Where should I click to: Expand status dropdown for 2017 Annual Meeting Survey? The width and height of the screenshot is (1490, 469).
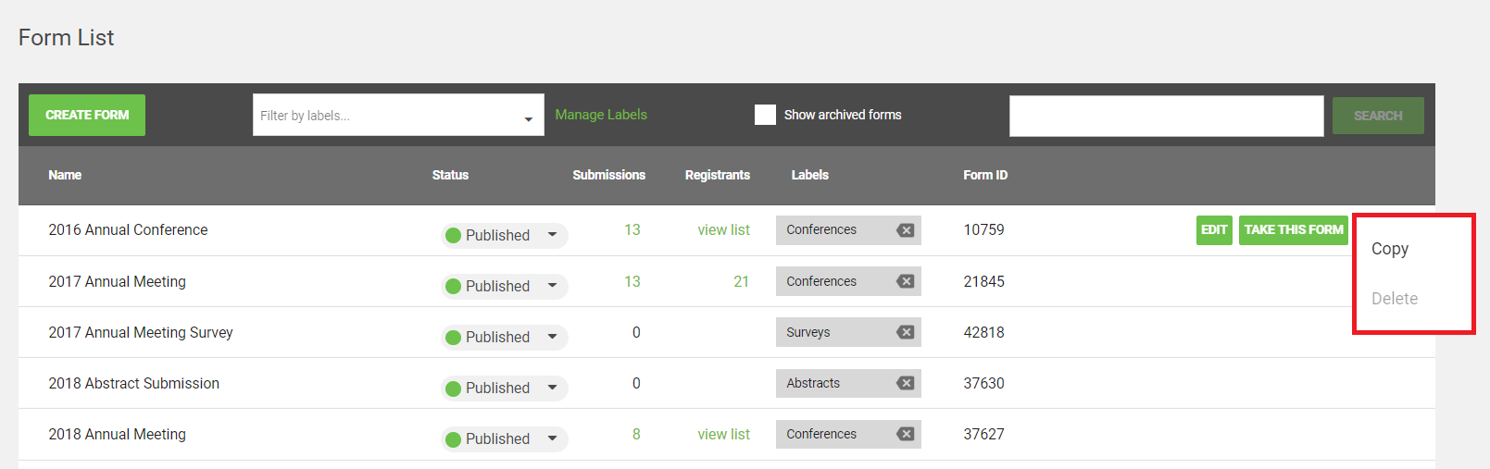click(552, 337)
